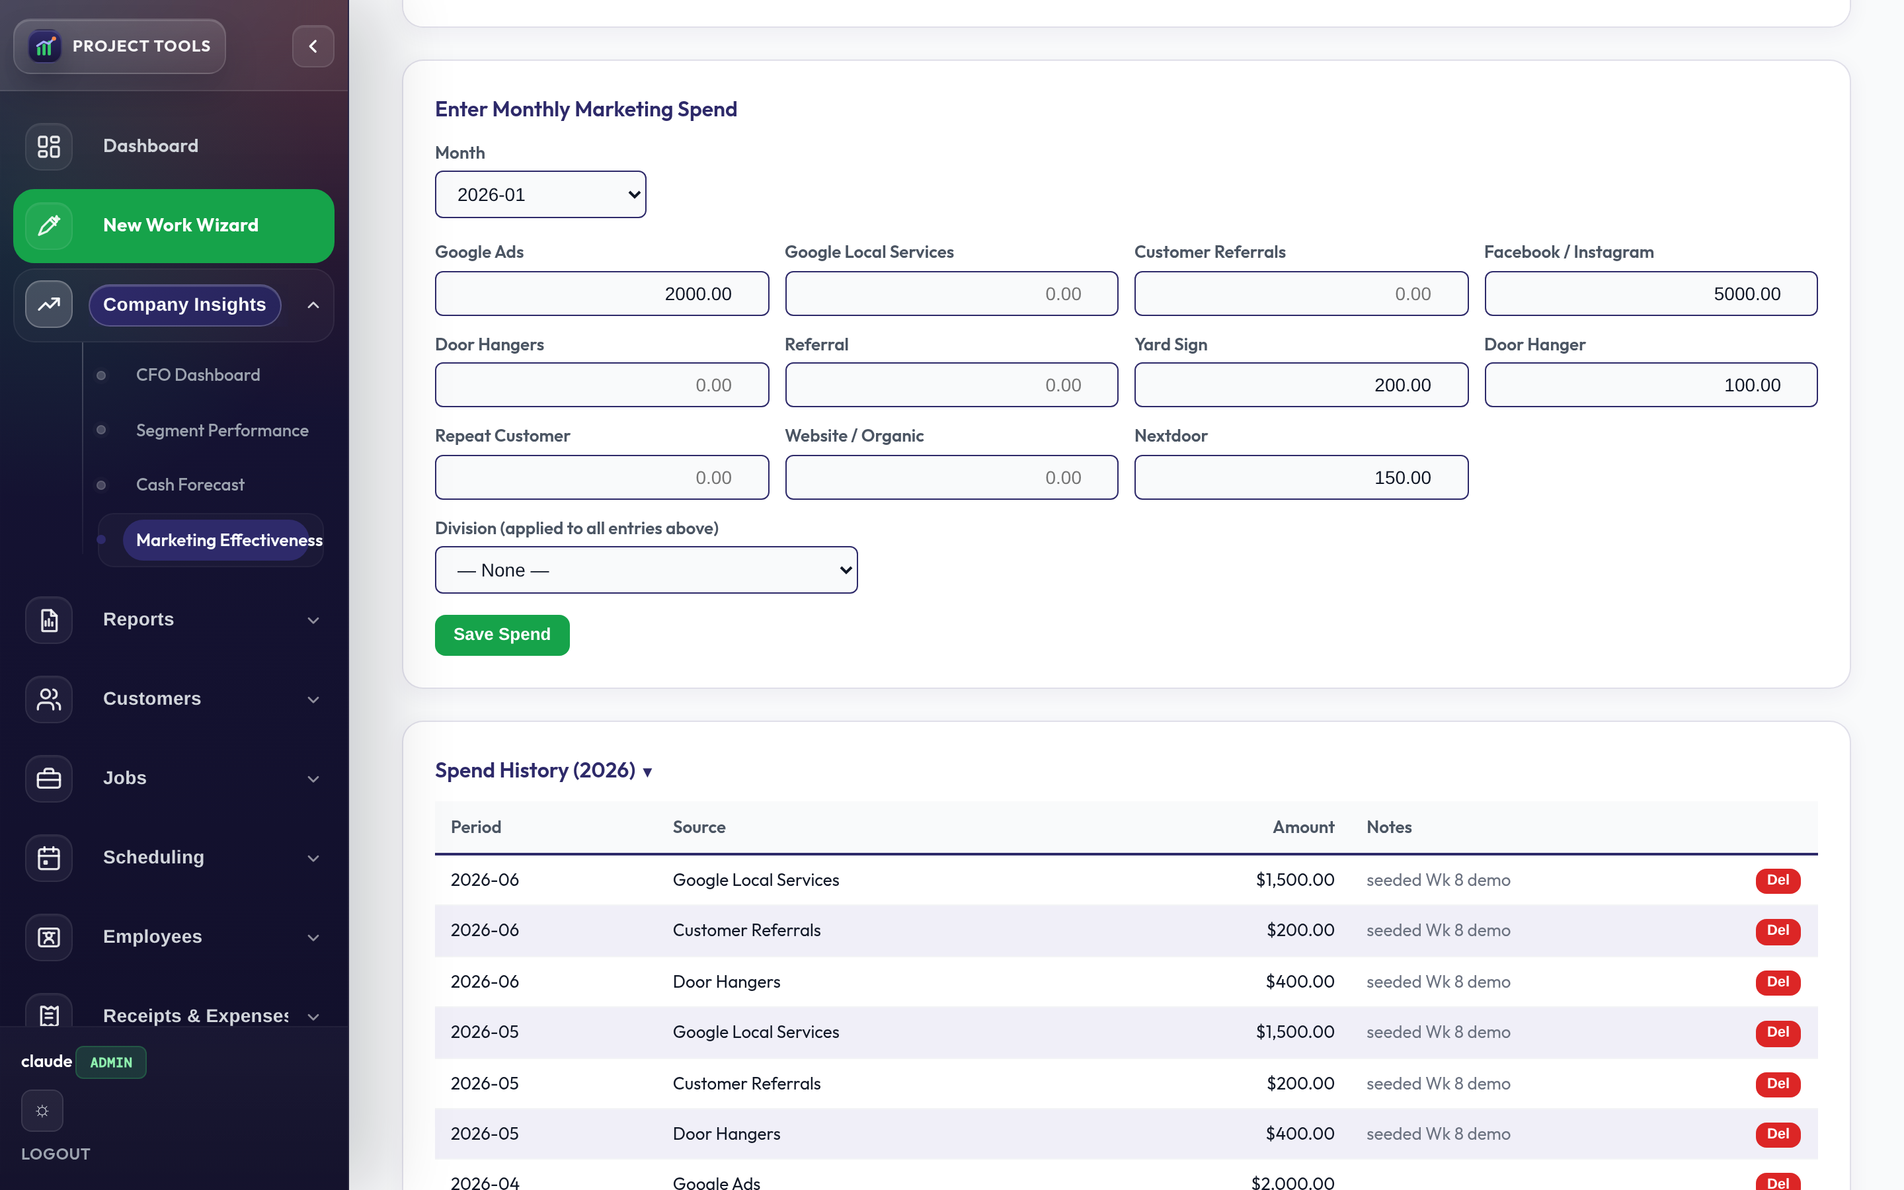Click the Door Hanger 100.00 field
This screenshot has height=1190, width=1904.
(x=1651, y=385)
